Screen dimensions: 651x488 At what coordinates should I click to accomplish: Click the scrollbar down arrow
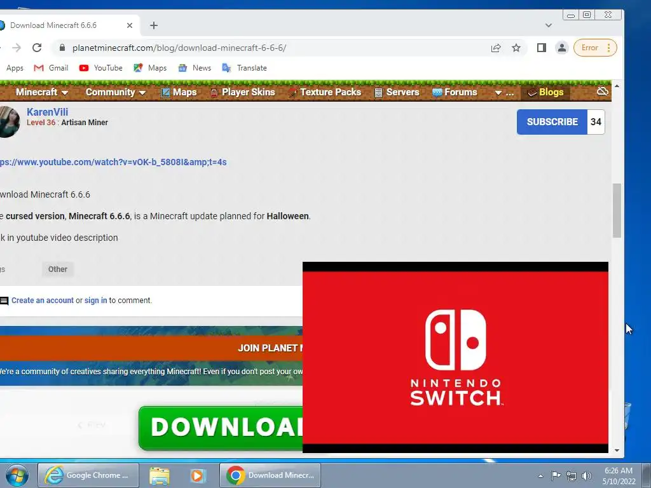(x=617, y=451)
